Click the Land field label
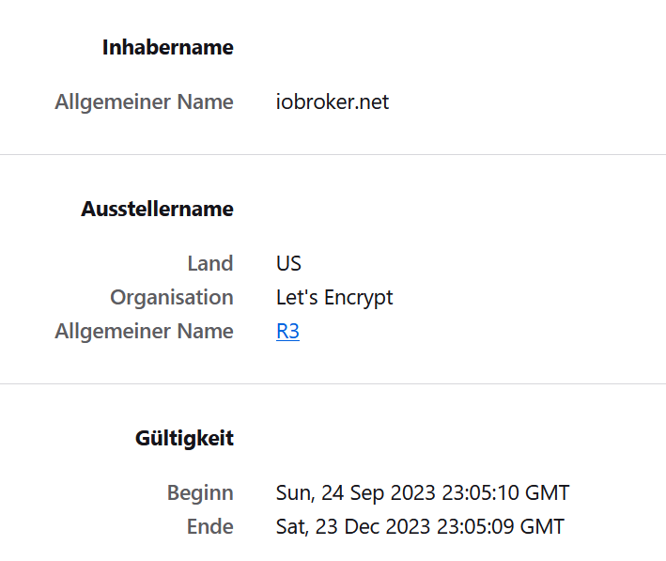Image resolution: width=666 pixels, height=561 pixels. 210,263
